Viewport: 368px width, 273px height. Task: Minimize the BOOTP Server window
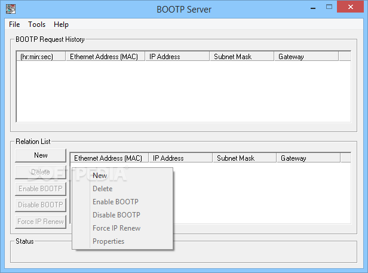(x=313, y=7)
